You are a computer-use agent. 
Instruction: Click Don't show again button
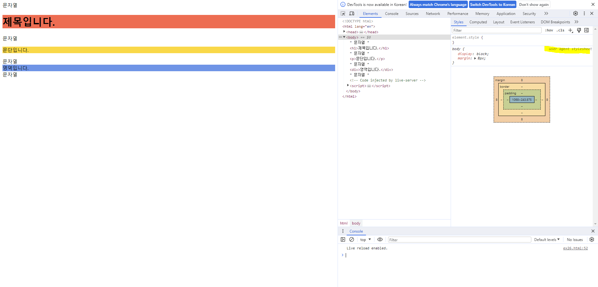coord(534,4)
